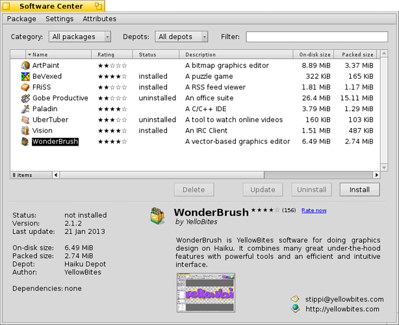Image resolution: width=399 pixels, height=325 pixels.
Task: Open the stippi@yellowbites.com email link
Action: pos(344,299)
